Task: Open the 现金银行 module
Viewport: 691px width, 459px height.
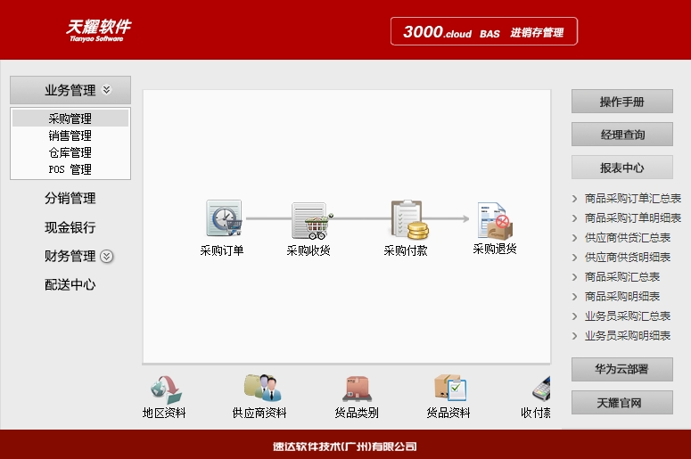Action: click(x=70, y=227)
